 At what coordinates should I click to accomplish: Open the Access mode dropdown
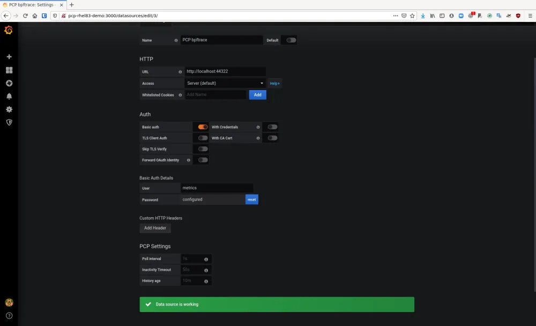click(225, 83)
